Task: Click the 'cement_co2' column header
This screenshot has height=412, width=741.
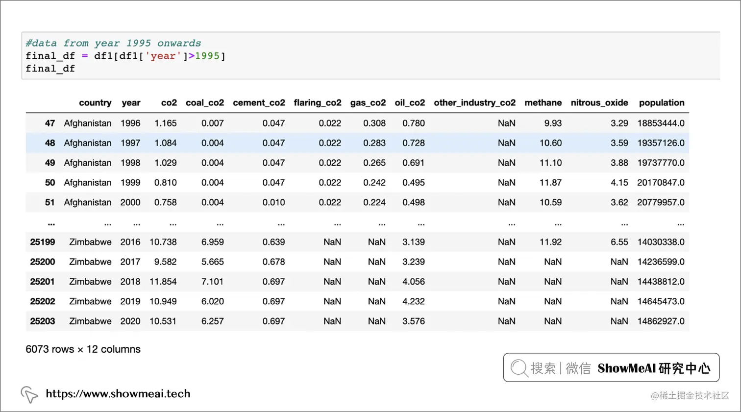Action: [x=259, y=103]
